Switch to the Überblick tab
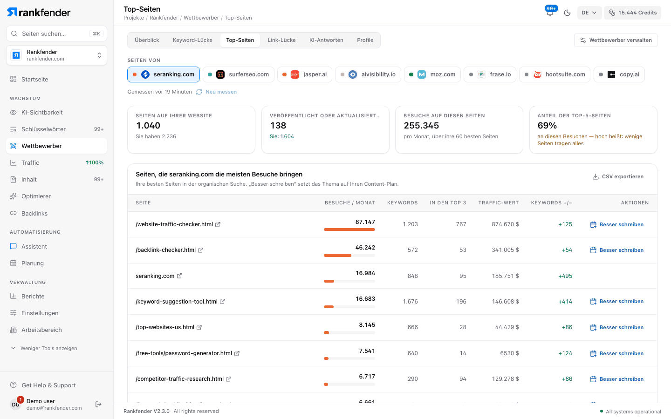Viewport: 671px width, 419px height. click(x=147, y=40)
